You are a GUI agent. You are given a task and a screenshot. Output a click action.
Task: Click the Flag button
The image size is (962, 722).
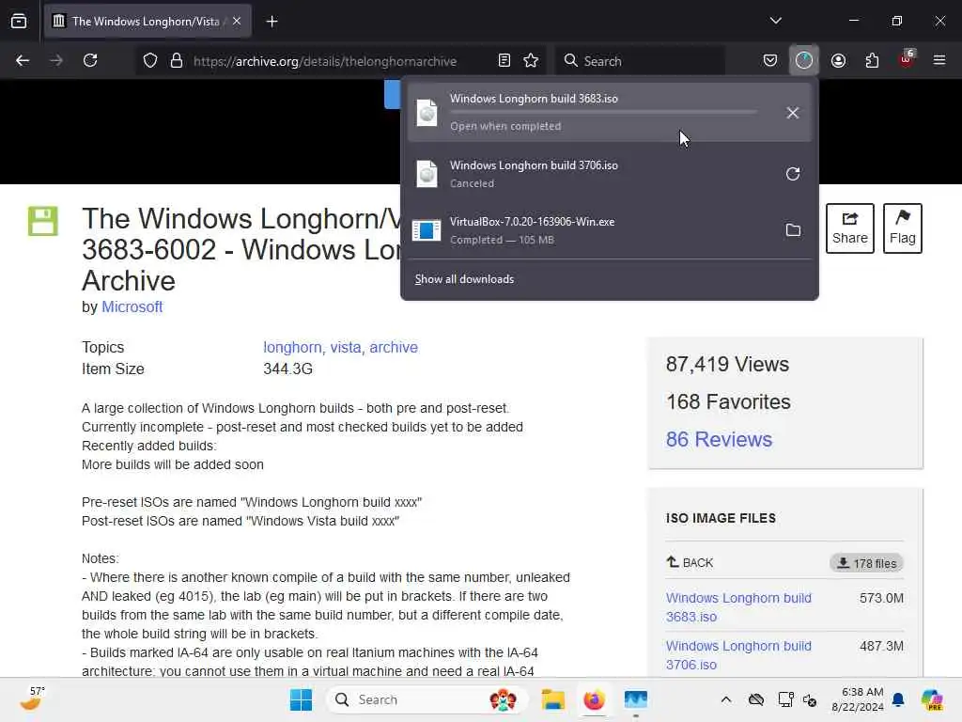tap(903, 228)
